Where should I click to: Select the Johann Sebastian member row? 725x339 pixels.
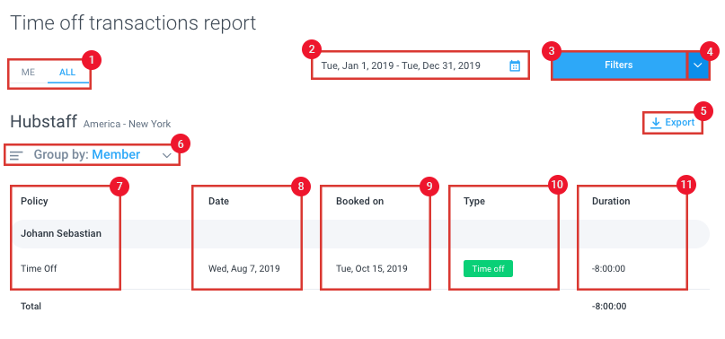pyautogui.click(x=359, y=234)
